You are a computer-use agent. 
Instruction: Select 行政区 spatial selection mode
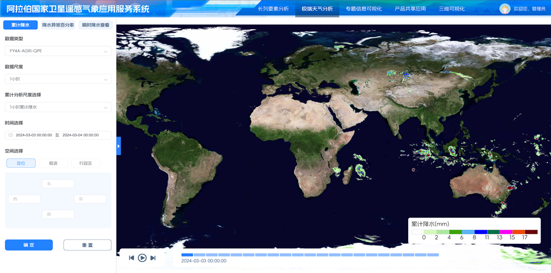(85, 163)
